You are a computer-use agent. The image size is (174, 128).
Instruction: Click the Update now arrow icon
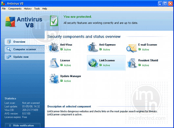[9, 57]
